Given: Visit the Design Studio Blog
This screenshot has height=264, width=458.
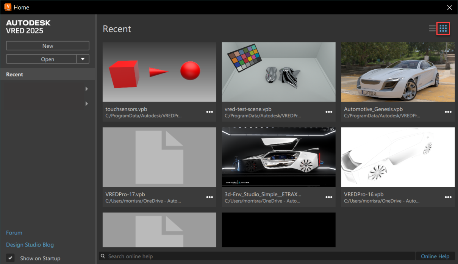Looking at the screenshot, I should tap(30, 245).
